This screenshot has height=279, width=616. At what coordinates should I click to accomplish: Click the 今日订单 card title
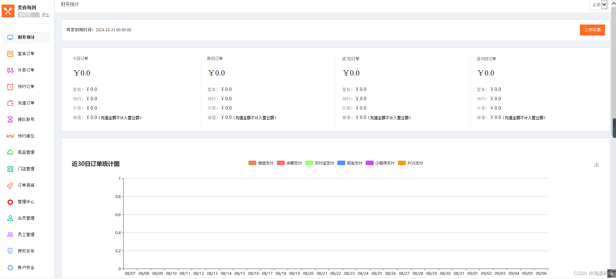[x=80, y=59]
